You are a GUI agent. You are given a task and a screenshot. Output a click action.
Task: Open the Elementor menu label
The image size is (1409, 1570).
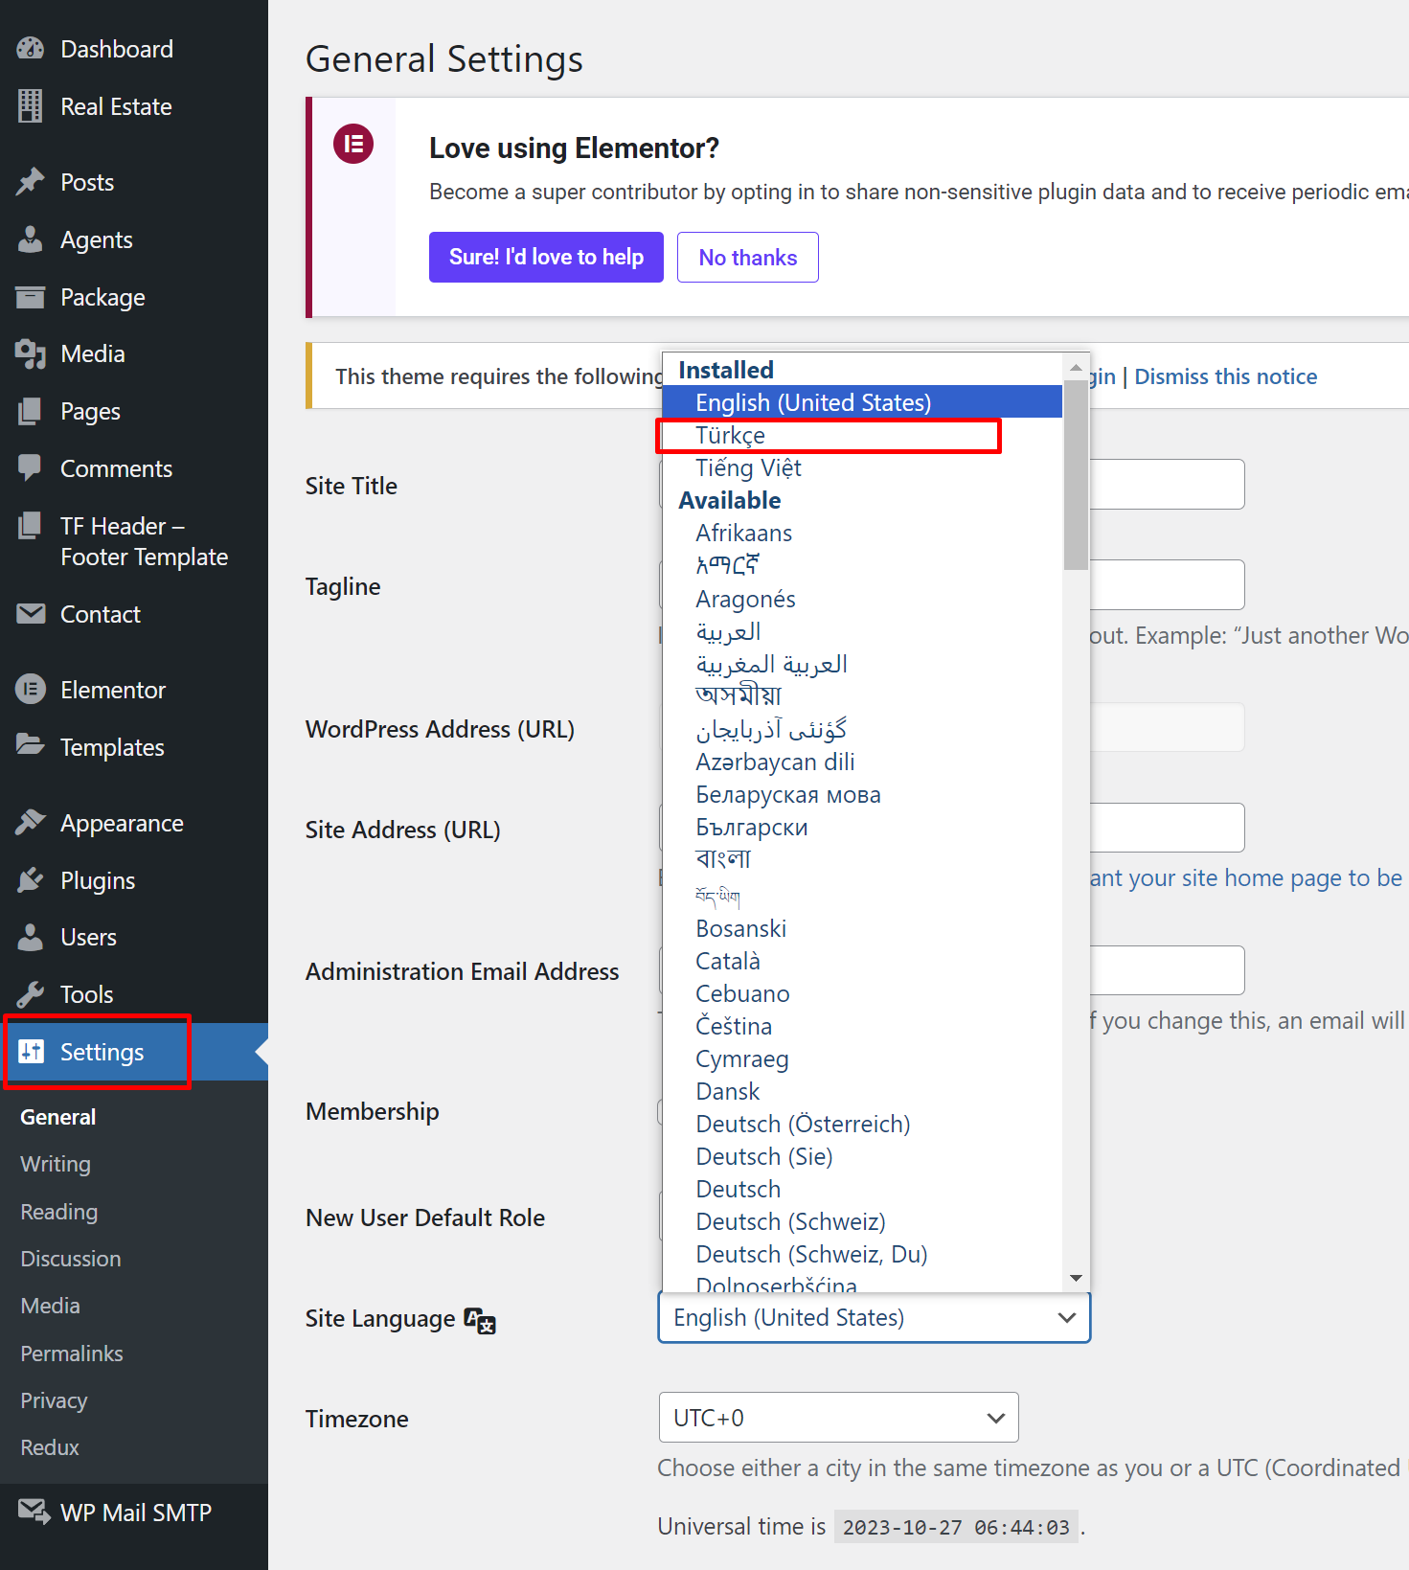coord(113,690)
